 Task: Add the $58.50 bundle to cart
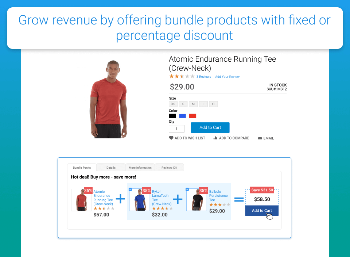(x=262, y=211)
